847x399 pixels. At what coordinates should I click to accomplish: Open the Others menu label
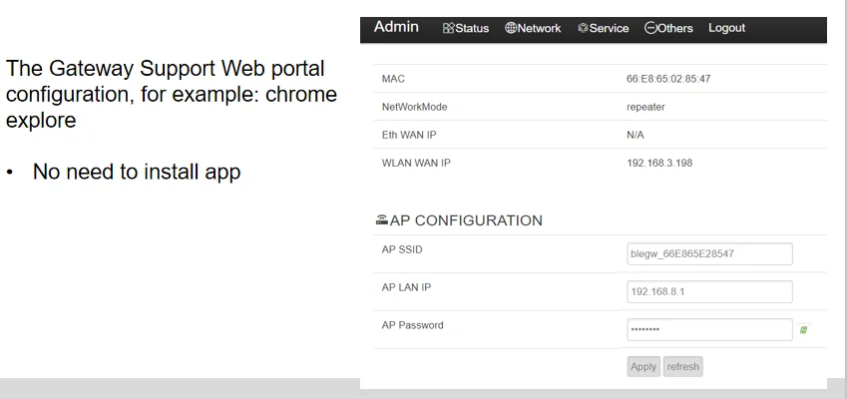click(675, 29)
